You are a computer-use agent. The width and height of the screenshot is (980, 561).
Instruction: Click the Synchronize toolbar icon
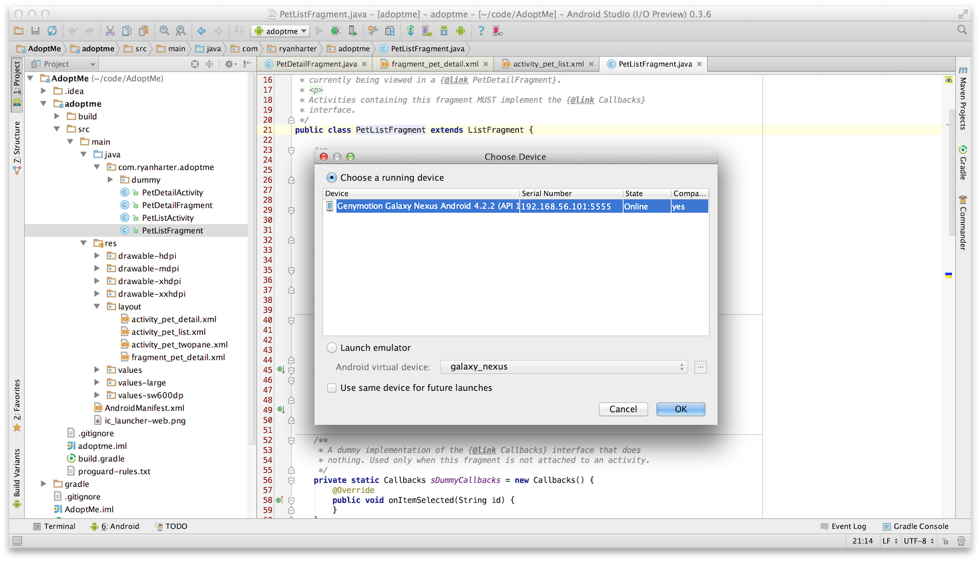(52, 31)
